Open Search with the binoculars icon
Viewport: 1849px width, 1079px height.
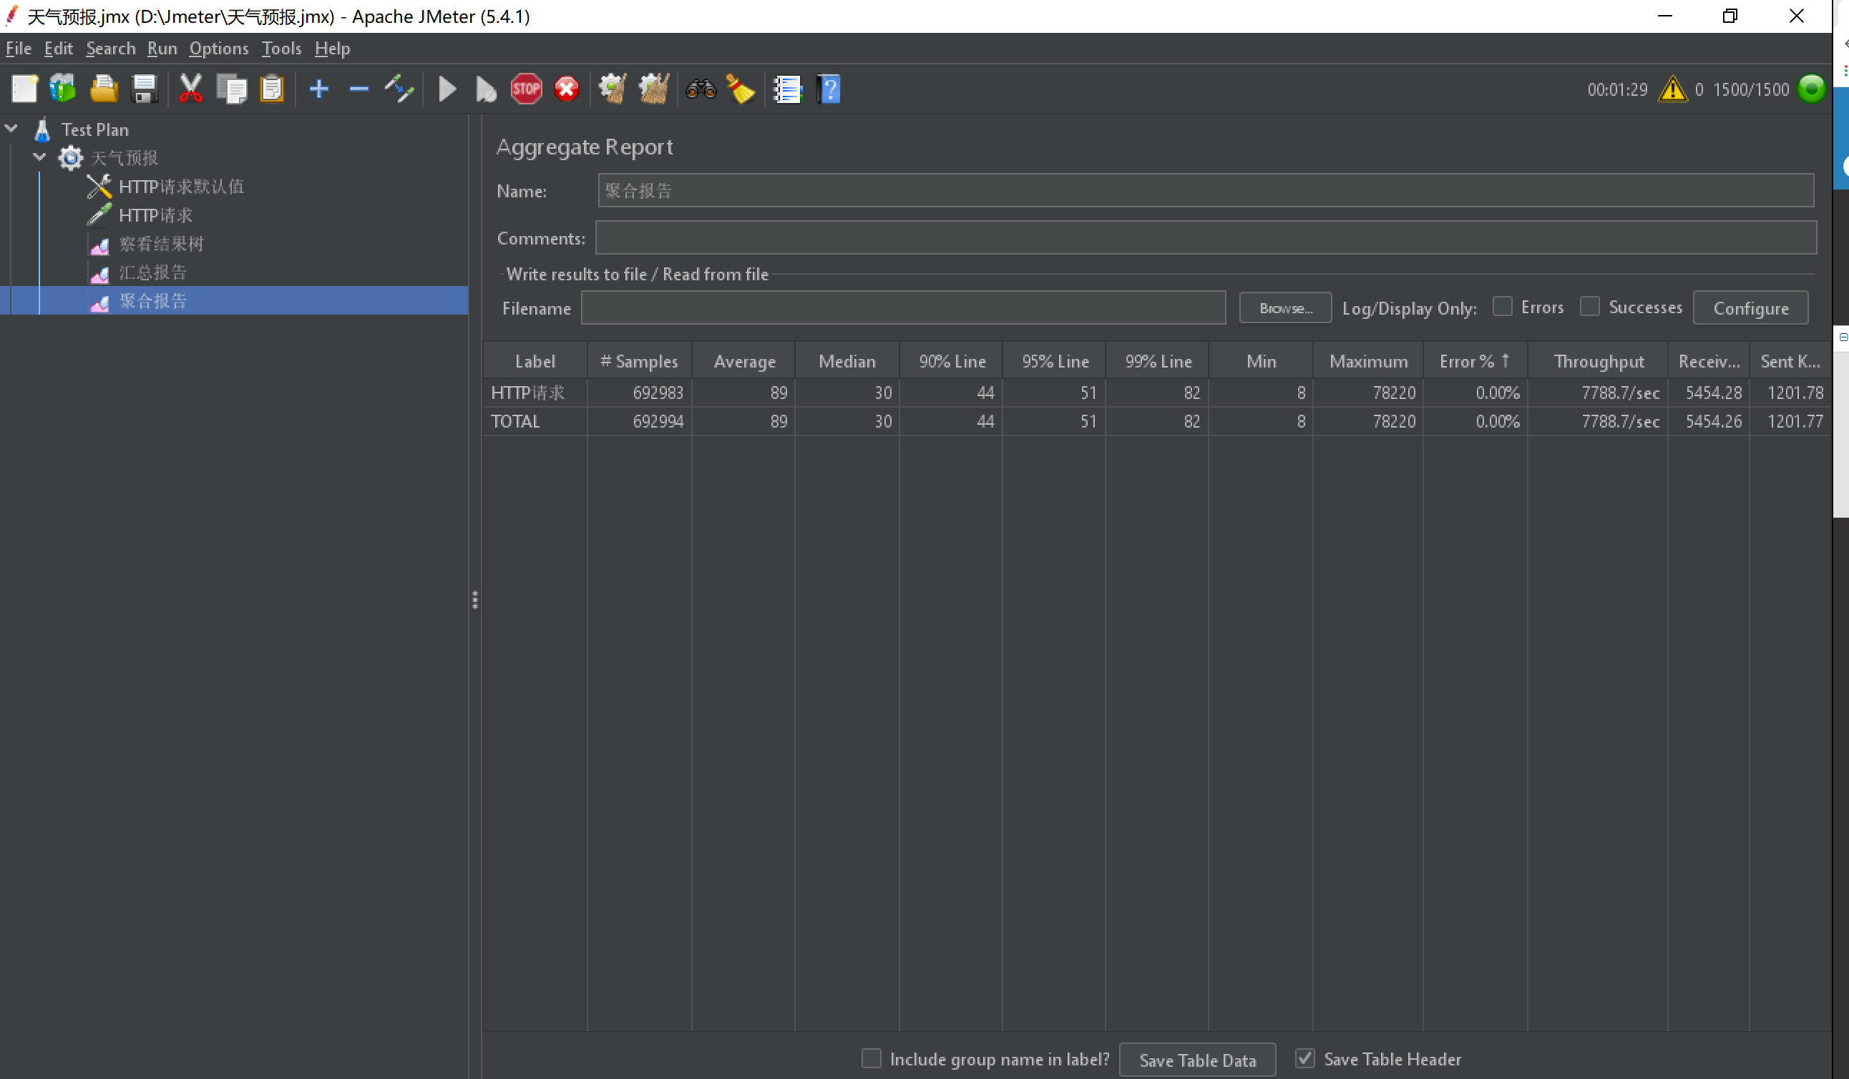point(700,89)
